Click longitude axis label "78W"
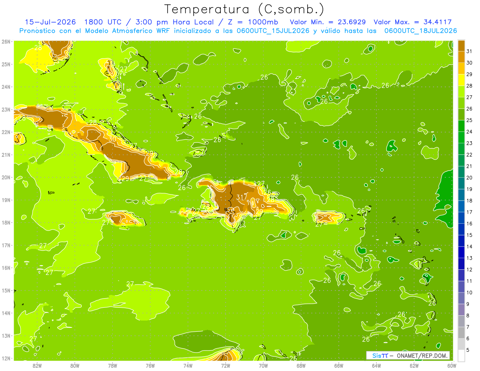The height and width of the screenshot is (371, 480). point(112,365)
